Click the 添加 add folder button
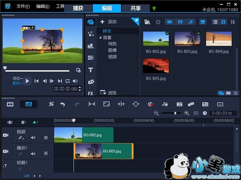Viewport: 241px width, 180px height. click(108, 22)
